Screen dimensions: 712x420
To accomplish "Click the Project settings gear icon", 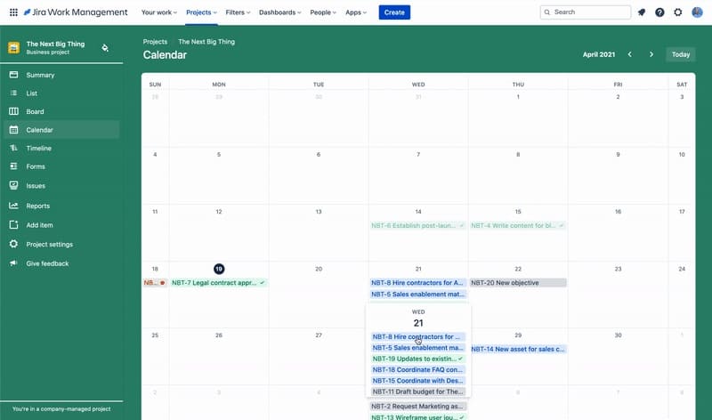I will coord(13,244).
